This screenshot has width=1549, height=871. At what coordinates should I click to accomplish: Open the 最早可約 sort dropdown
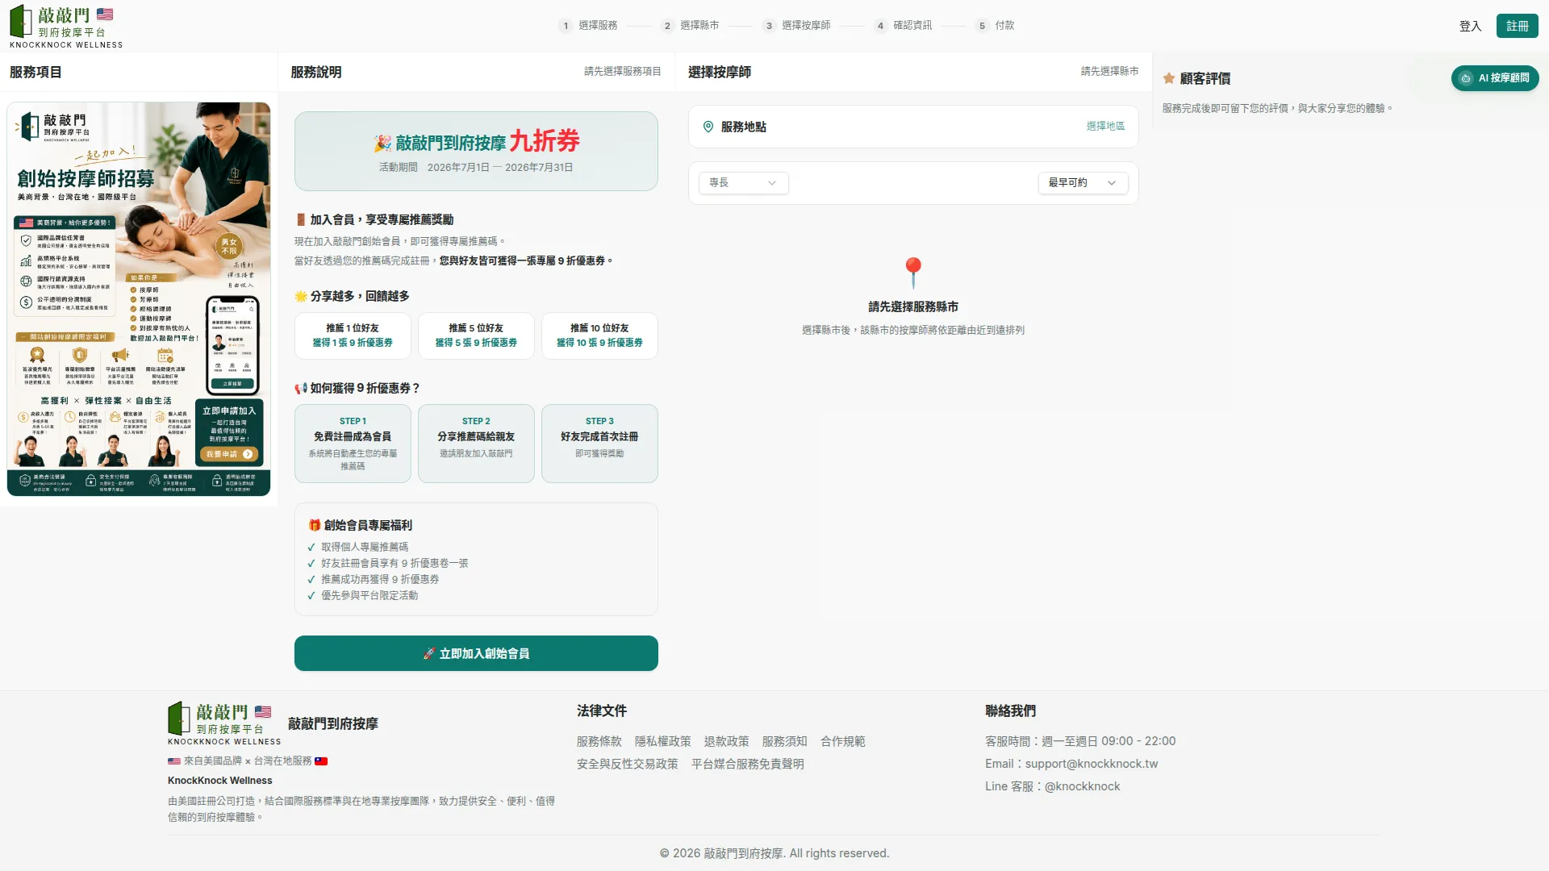tap(1083, 183)
